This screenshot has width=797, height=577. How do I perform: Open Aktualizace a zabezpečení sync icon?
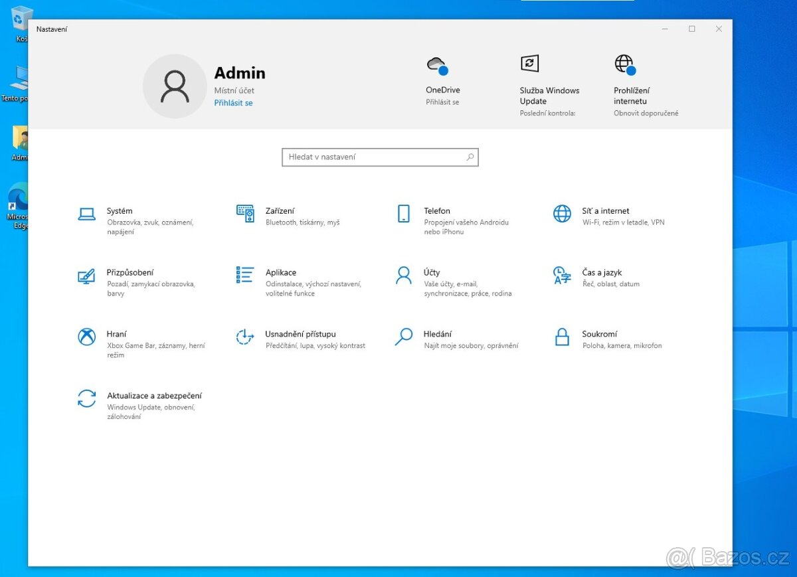pyautogui.click(x=87, y=398)
